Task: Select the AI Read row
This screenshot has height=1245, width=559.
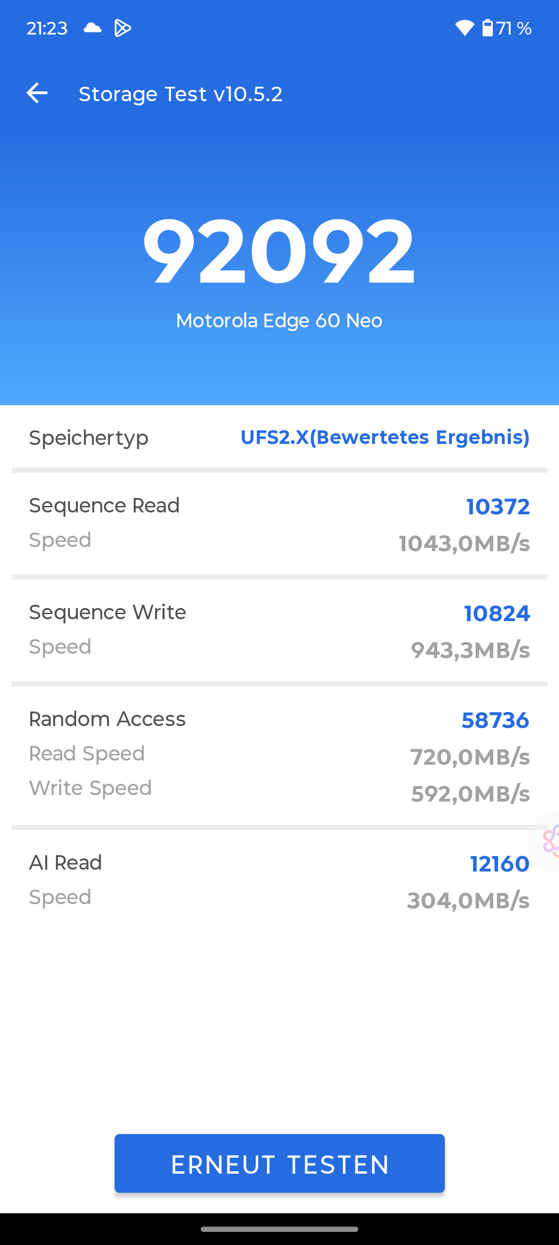Action: (279, 879)
